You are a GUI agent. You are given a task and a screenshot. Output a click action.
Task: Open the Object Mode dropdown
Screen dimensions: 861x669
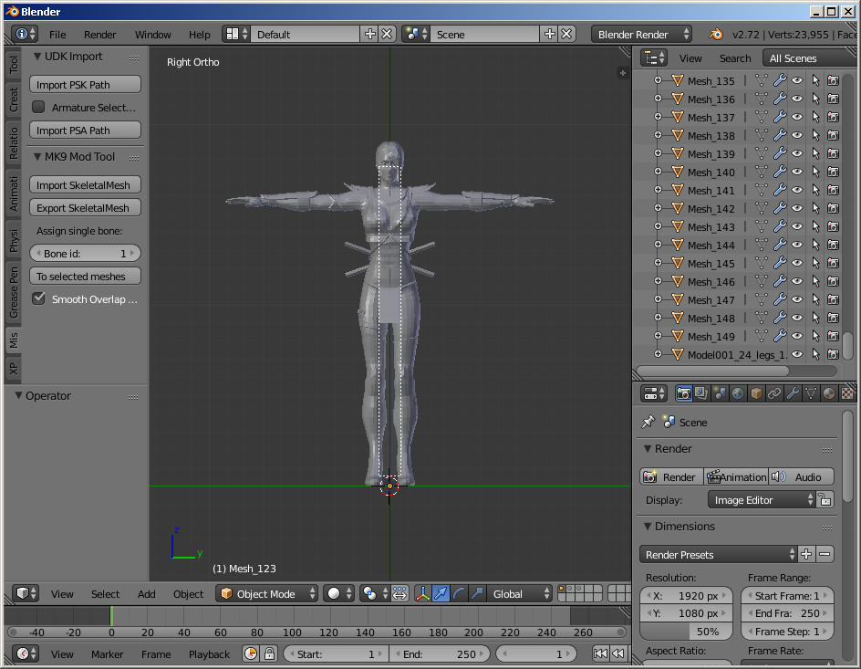coord(266,593)
